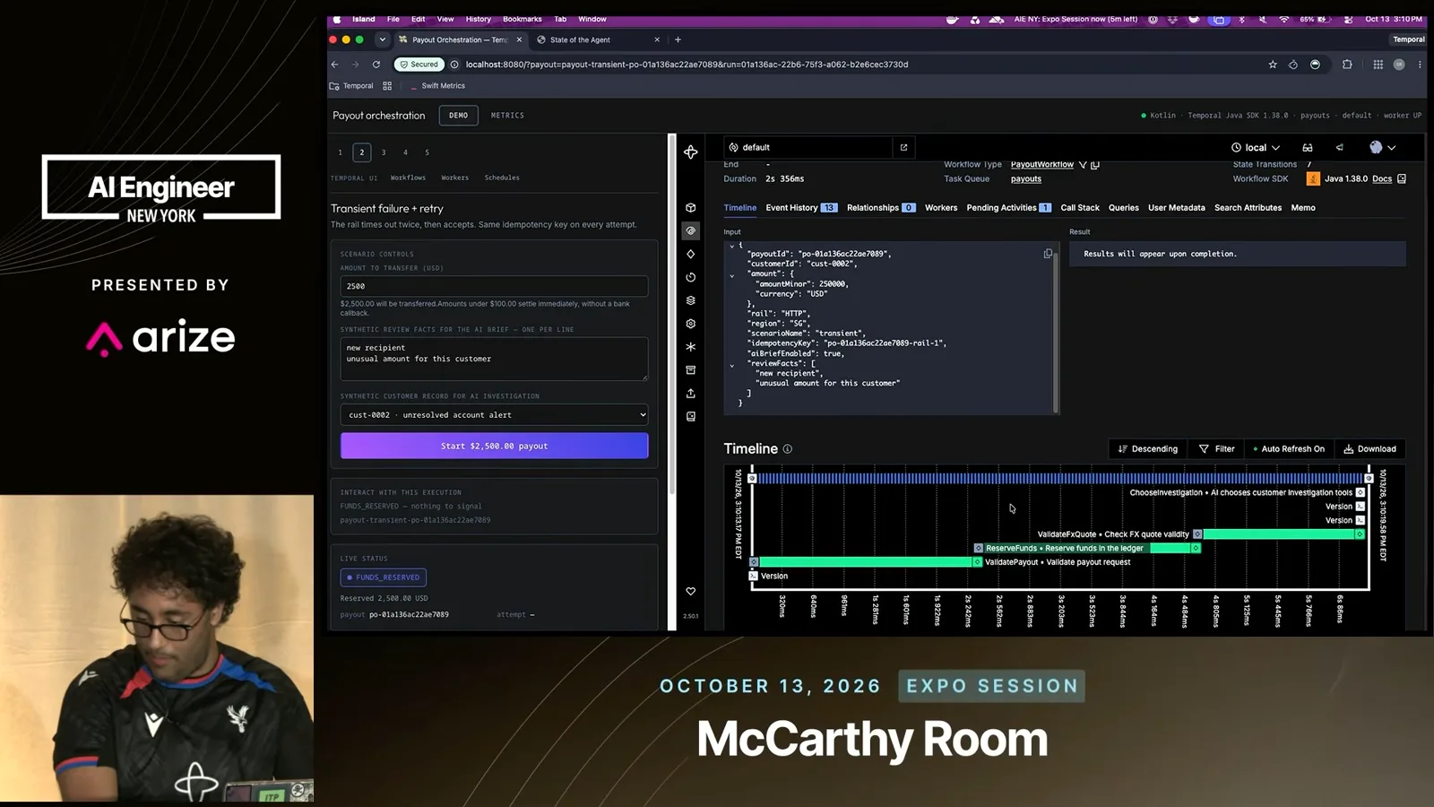The image size is (1434, 807).
Task: Bookmark this page with star icon
Action: pyautogui.click(x=1273, y=65)
